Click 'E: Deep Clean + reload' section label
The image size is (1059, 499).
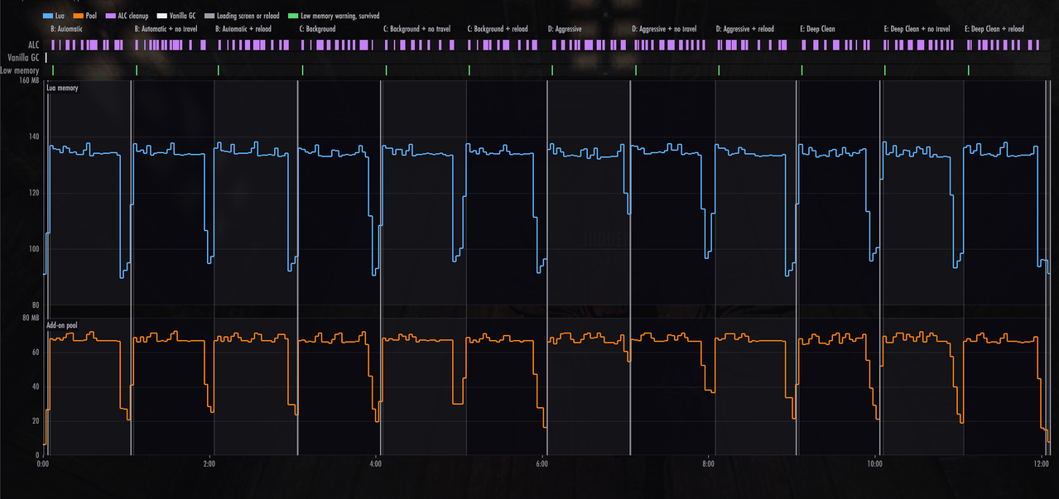[x=994, y=29]
